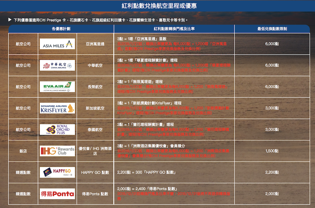The image size is (315, 208).
Task: Click the 2,200點 minimum for HAPPY GO
Action: pos(272,172)
